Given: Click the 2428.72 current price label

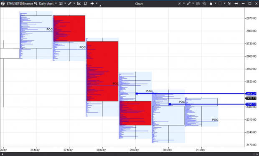Looking at the screenshot, I should click(251, 99).
